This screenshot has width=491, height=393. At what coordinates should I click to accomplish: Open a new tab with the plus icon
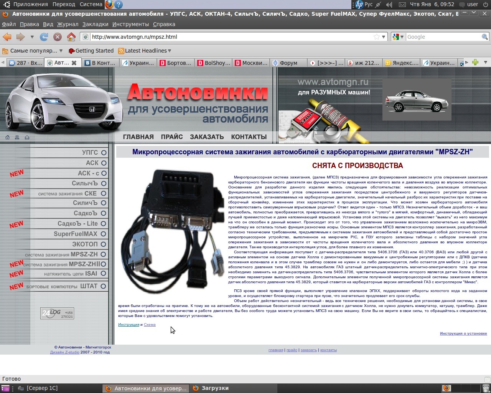[x=475, y=63]
